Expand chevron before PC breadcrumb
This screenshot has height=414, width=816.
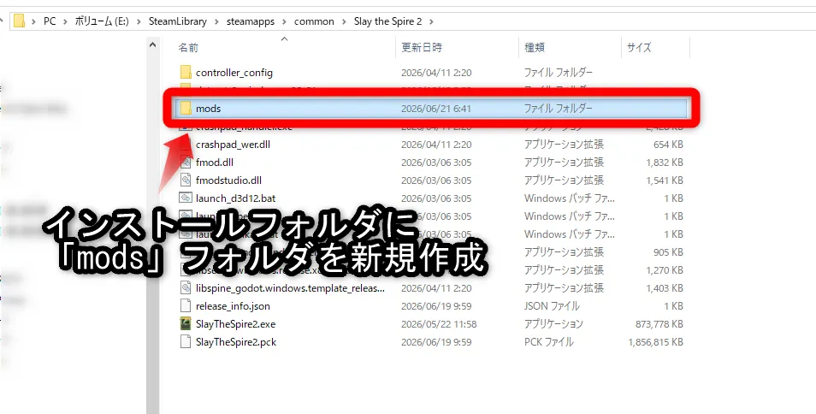click(x=34, y=21)
